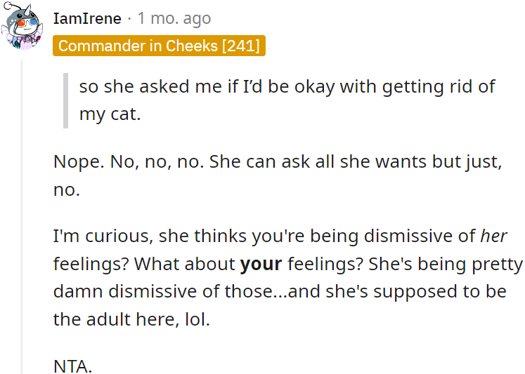525x374 pixels.
Task: Click the Commander in Cheeks flair badge
Action: click(159, 46)
